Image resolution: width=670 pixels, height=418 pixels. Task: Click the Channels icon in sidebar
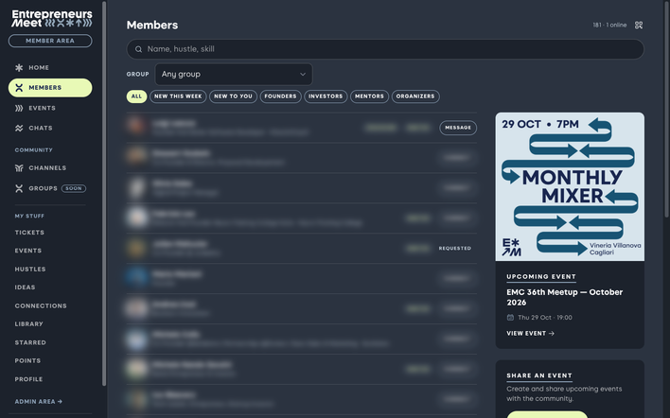[x=19, y=167]
